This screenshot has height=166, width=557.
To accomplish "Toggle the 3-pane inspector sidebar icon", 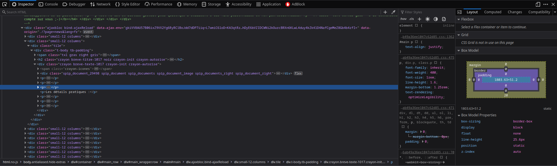I will click(x=460, y=12).
